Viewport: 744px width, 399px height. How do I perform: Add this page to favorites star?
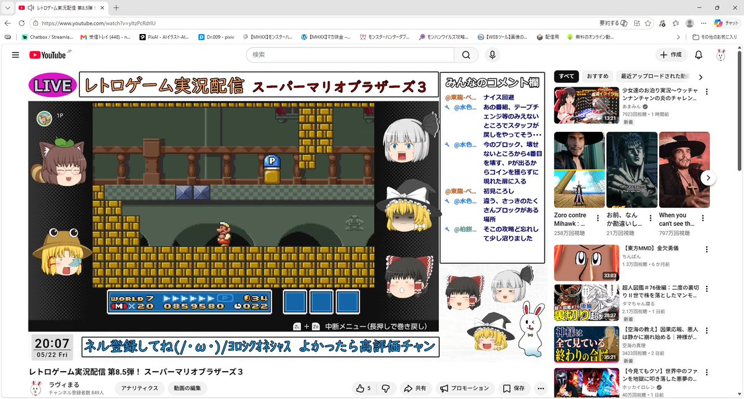tap(648, 23)
